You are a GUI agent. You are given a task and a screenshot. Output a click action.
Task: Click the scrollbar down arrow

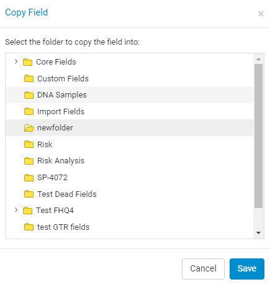pos(258,233)
